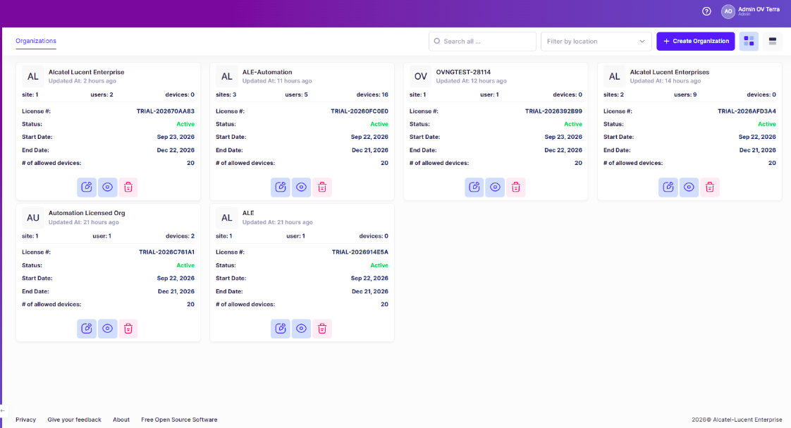Delete the OVNGTEST-28114 organization

click(515, 188)
